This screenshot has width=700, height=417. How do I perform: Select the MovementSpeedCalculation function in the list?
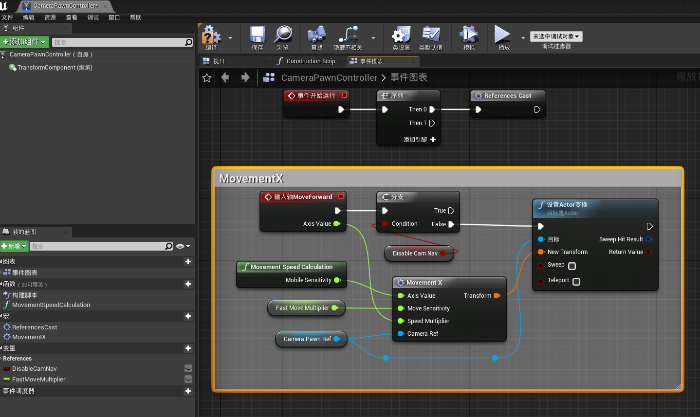click(x=51, y=305)
